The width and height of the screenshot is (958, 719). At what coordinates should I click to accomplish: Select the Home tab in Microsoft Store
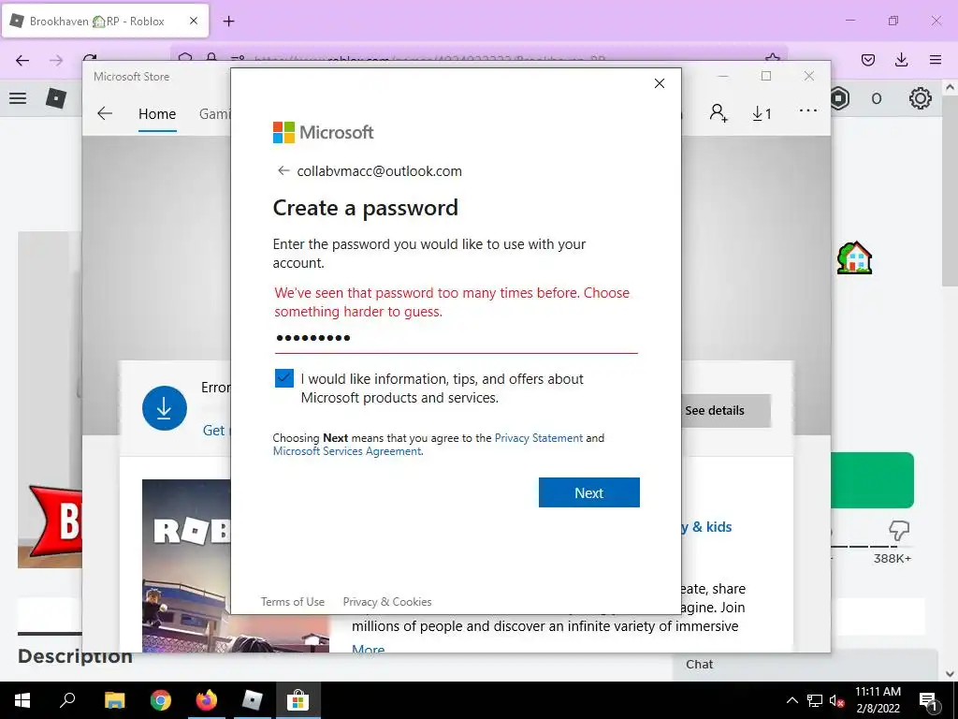pos(157,113)
